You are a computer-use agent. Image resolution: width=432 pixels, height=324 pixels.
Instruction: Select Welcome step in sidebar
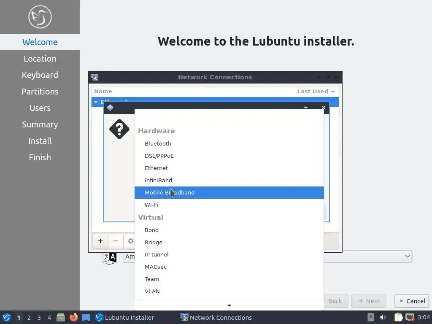coord(40,42)
